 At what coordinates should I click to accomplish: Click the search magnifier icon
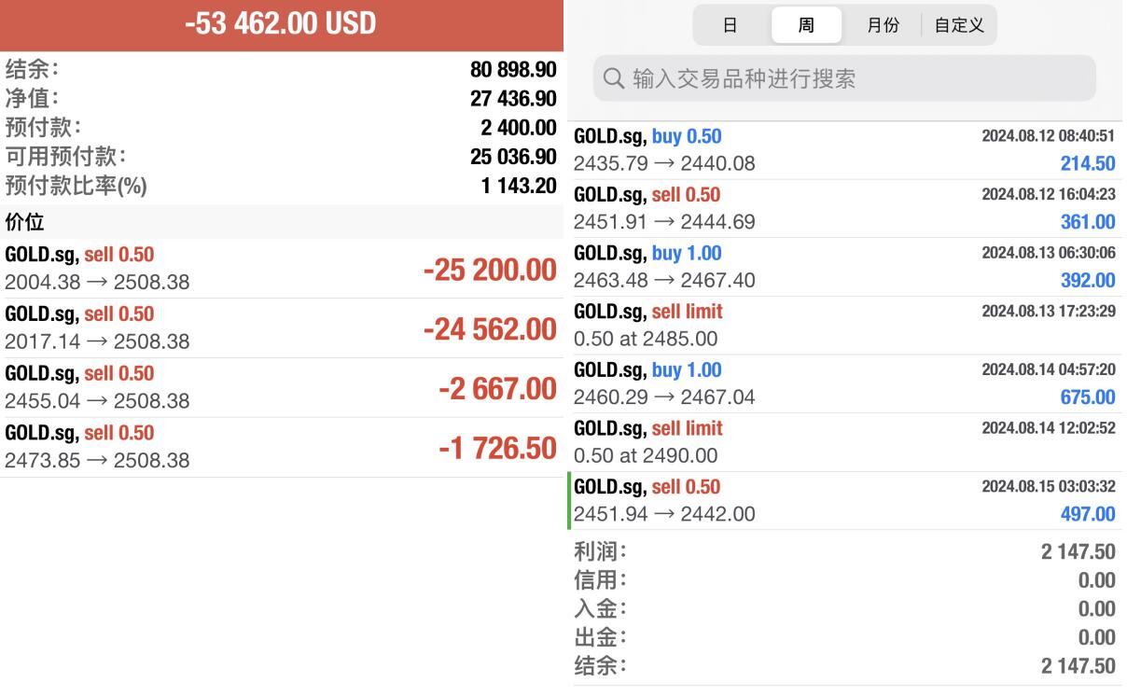click(614, 79)
